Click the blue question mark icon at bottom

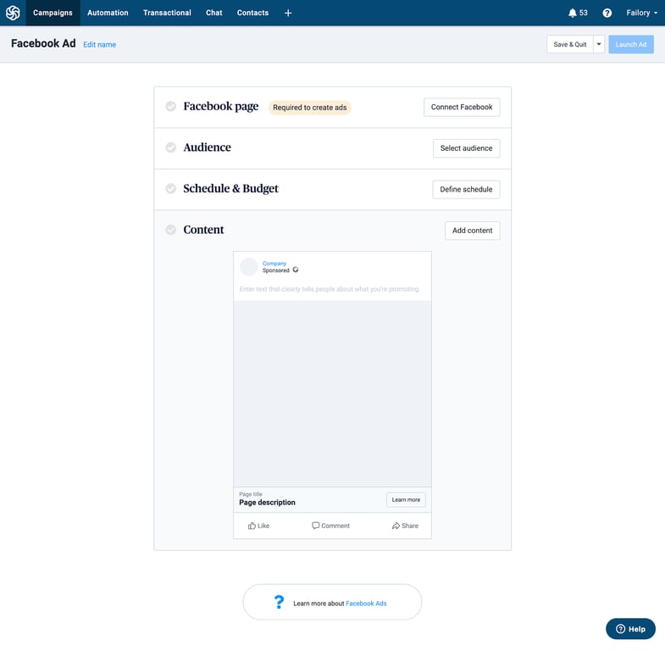tap(279, 602)
